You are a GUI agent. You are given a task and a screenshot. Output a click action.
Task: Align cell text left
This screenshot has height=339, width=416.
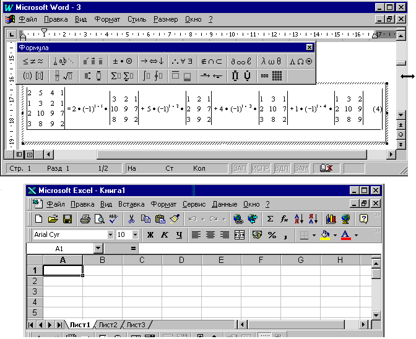tap(196, 235)
